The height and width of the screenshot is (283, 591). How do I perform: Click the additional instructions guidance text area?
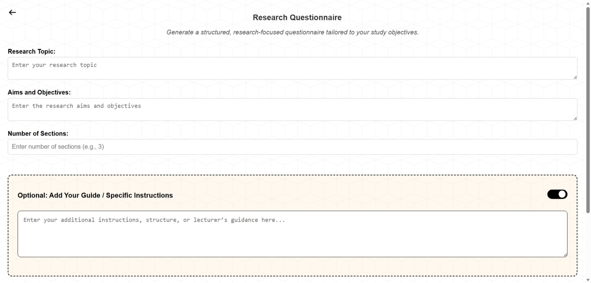coord(292,234)
